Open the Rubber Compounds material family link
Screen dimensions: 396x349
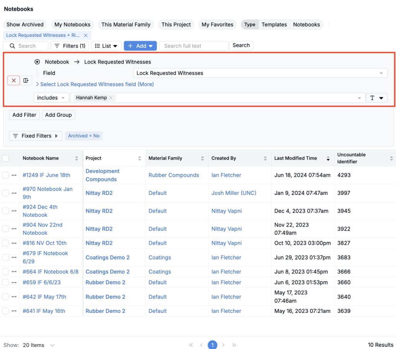pos(174,175)
